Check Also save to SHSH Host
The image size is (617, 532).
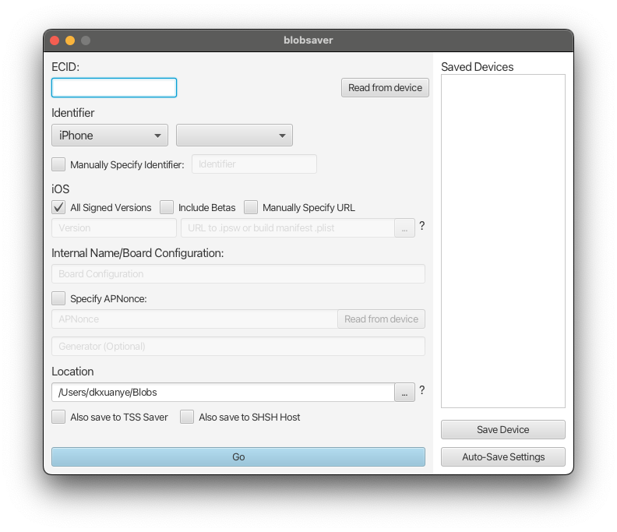pyautogui.click(x=187, y=417)
